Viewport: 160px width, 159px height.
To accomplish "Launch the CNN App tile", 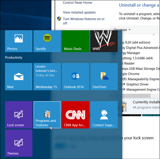I will pyautogui.click(x=76, y=115).
